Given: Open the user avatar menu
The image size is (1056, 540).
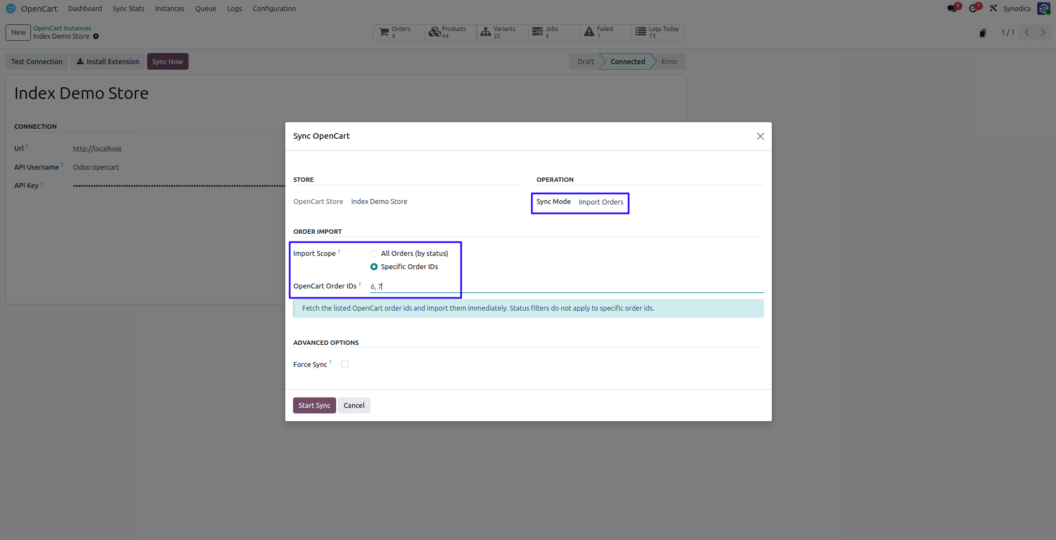Looking at the screenshot, I should pos(1044,8).
